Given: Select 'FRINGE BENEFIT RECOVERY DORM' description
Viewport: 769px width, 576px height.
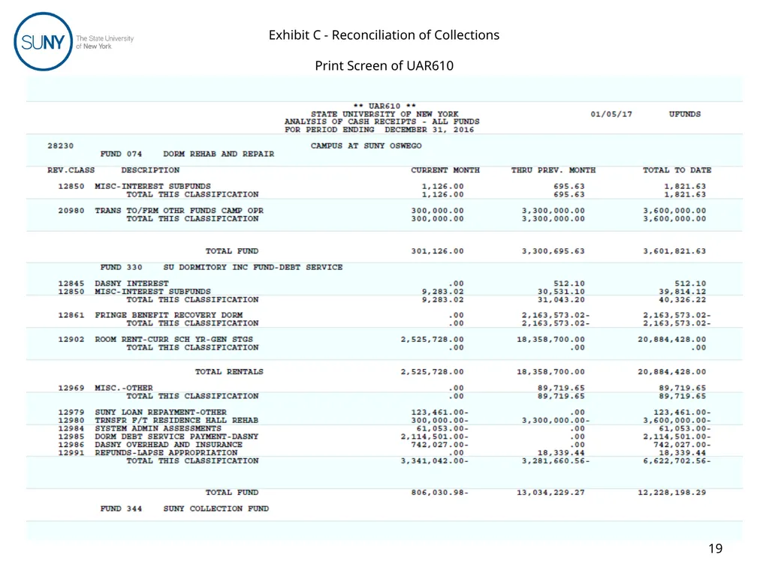Looking at the screenshot, I should [169, 315].
